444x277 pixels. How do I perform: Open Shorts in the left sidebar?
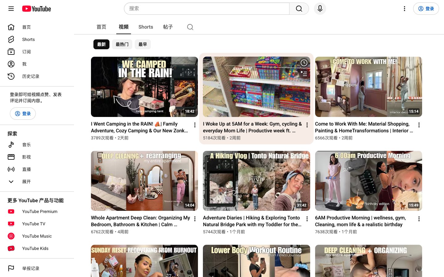point(37,39)
